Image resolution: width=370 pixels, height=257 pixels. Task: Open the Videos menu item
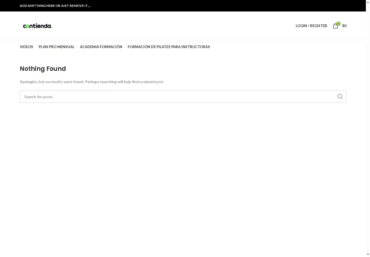26,47
